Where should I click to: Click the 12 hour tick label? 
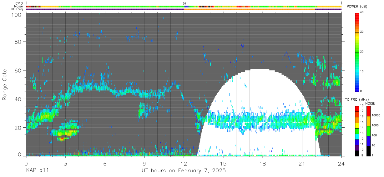[184, 163]
